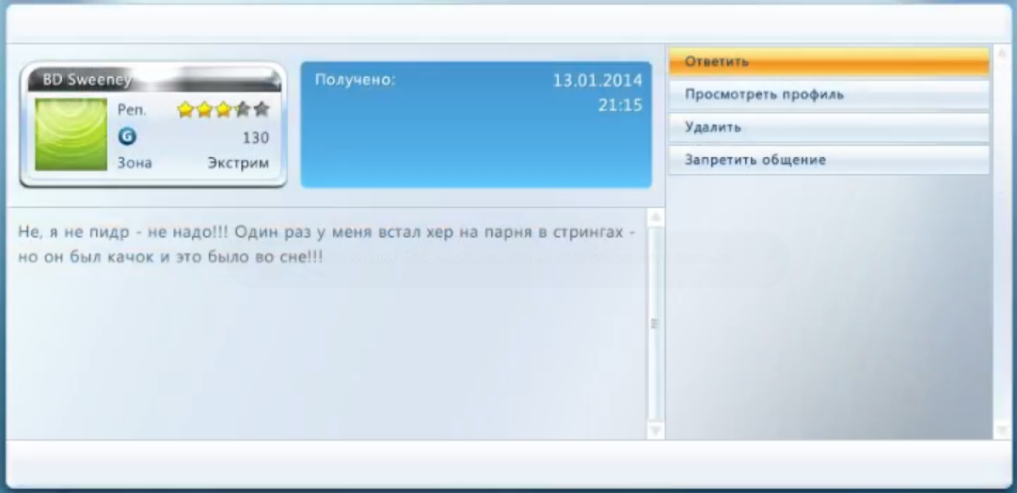1017x493 pixels.
Task: Choose the Запретить общение option
Action: pyautogui.click(x=828, y=160)
